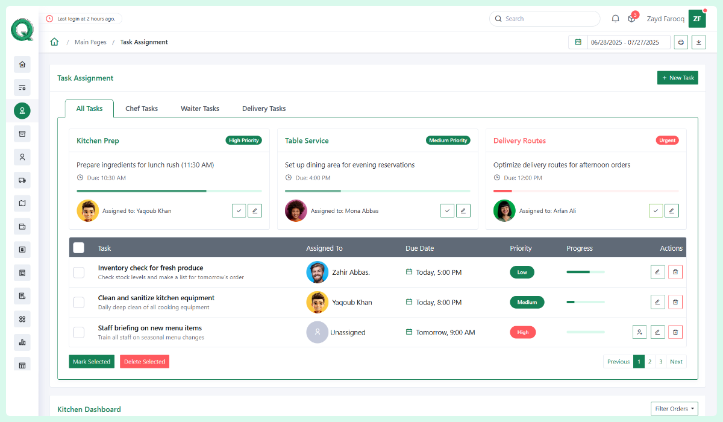723x422 pixels.
Task: Open the delivery truck icon in sidebar
Action: (x=22, y=180)
